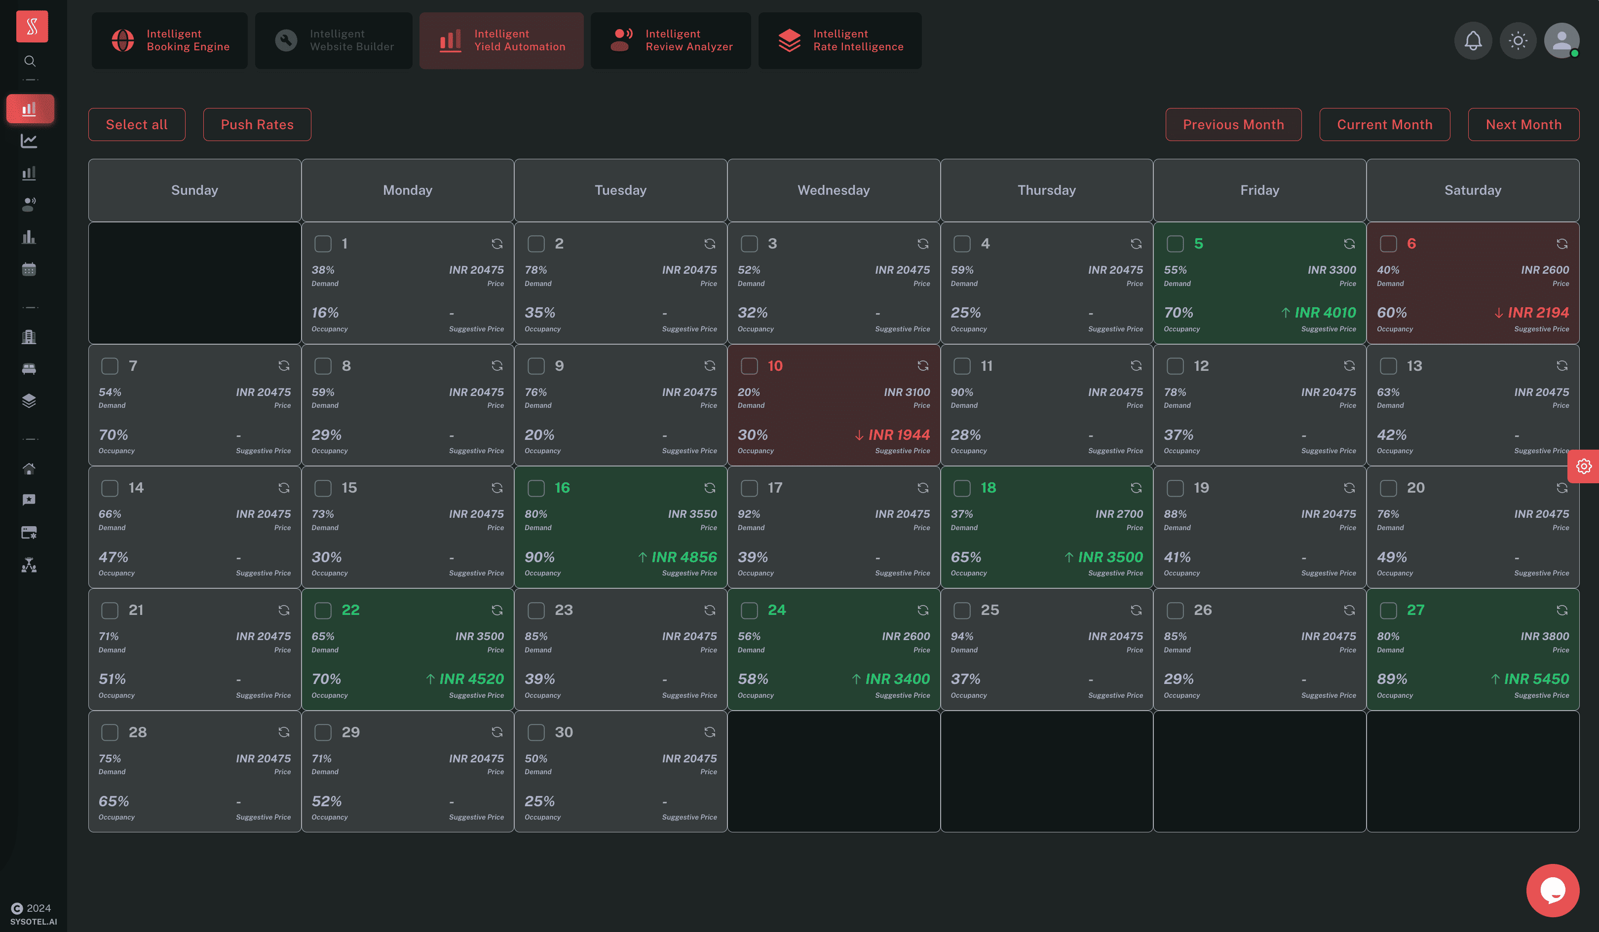1599x932 pixels.
Task: Click suggestive price INR 1944 on day 10
Action: click(892, 435)
